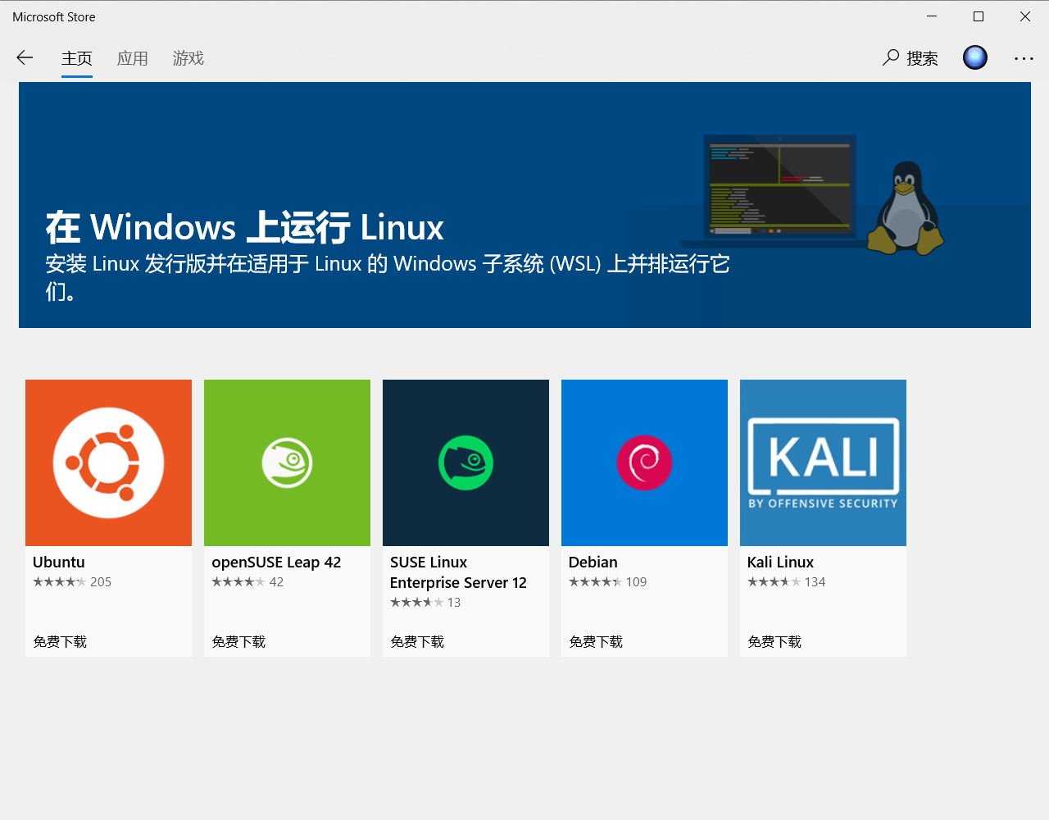Close the Microsoft Store window

[x=1025, y=16]
